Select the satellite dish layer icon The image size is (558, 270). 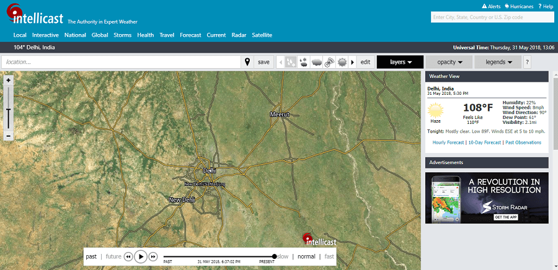point(329,62)
